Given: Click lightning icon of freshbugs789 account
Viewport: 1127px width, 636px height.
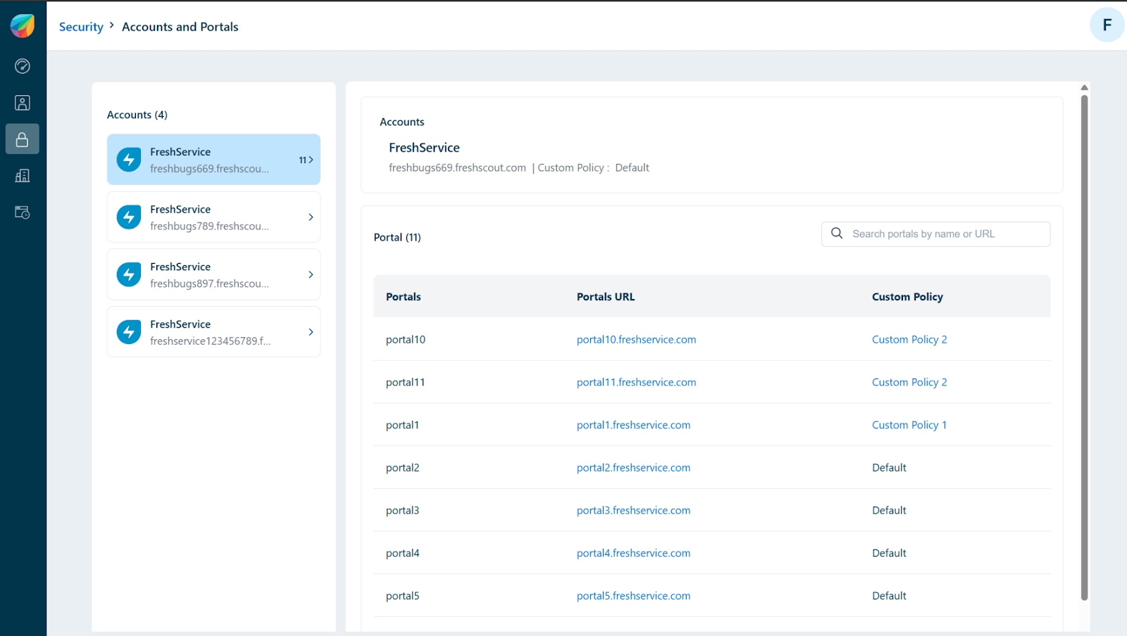Looking at the screenshot, I should (x=129, y=217).
